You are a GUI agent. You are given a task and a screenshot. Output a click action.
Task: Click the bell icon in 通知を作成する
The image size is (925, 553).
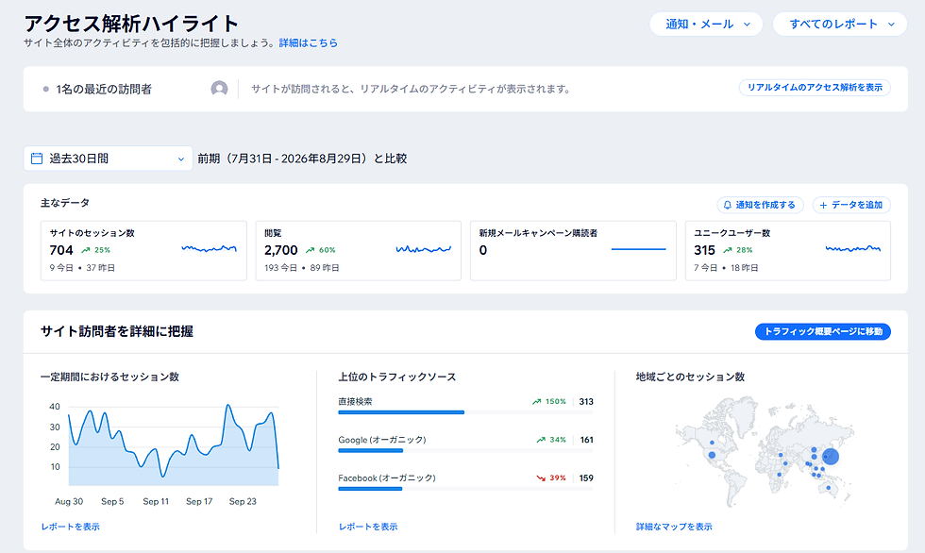[728, 205]
